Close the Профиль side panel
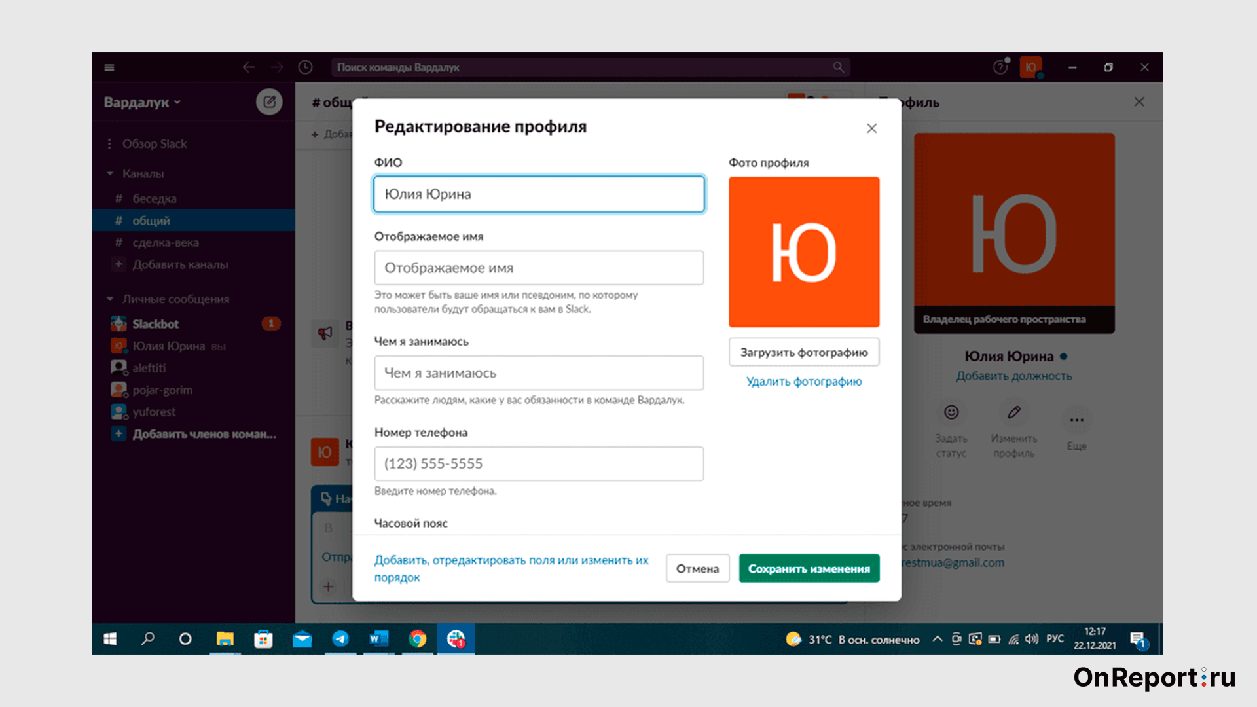This screenshot has height=707, width=1257. coord(1139,101)
